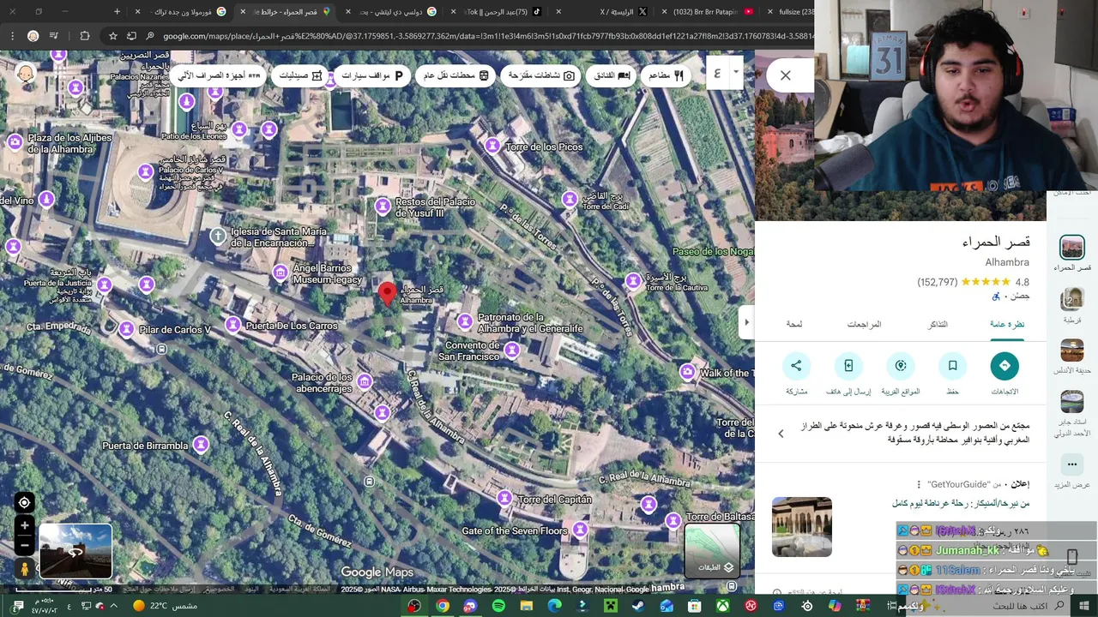The width and height of the screenshot is (1098, 617).
Task: Click the Gate of the Seven Floors marker
Action: pyautogui.click(x=581, y=529)
